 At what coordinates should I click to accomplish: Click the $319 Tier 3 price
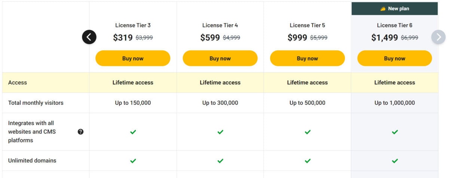123,38
